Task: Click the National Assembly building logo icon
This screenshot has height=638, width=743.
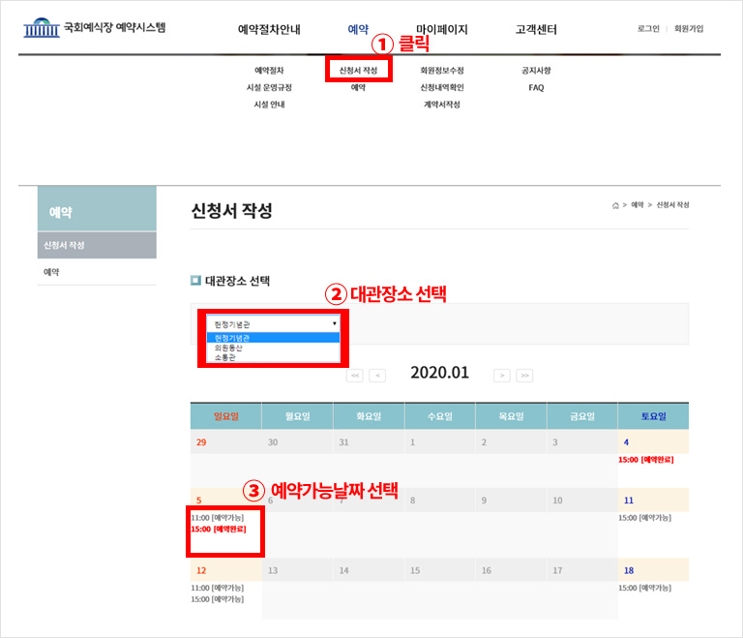Action: point(41,28)
